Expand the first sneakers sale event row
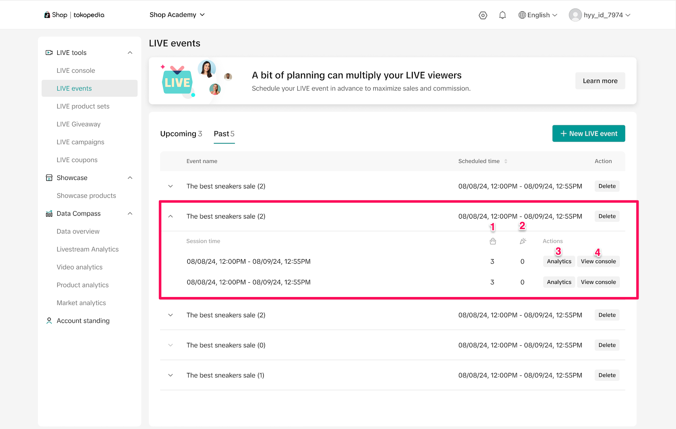Screen dimensions: 676x429 tap(171, 186)
